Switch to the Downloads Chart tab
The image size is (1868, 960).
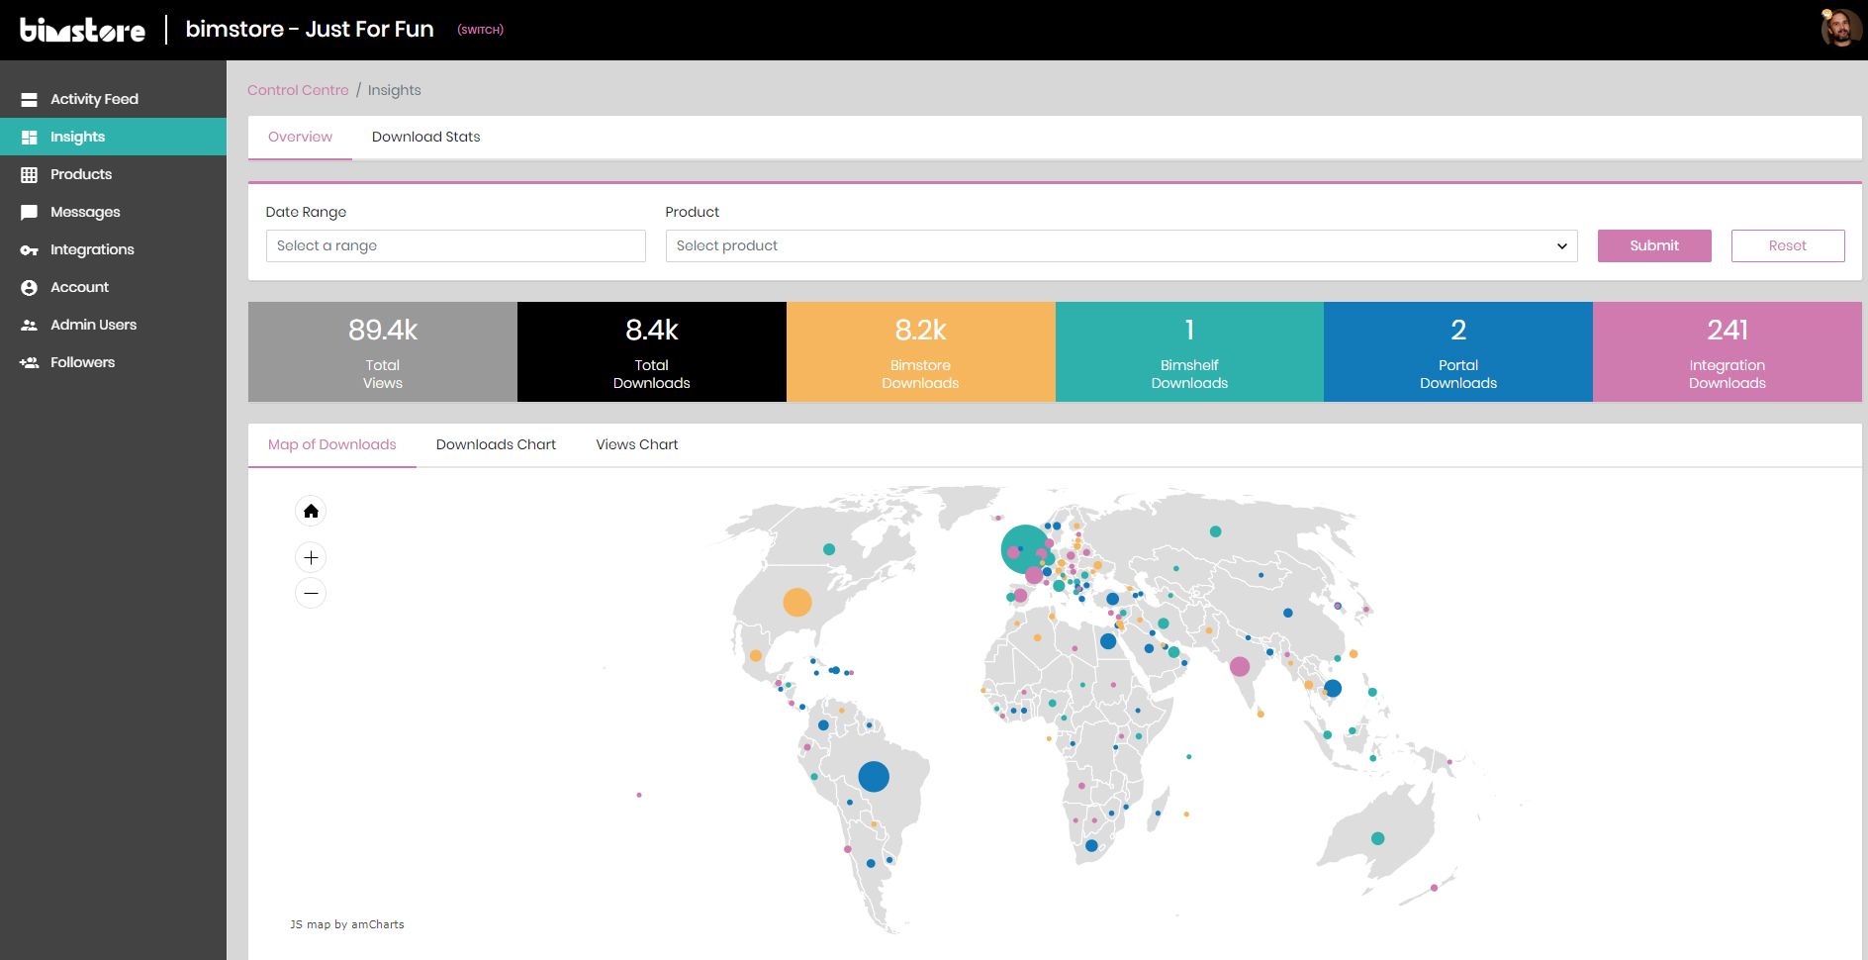pos(496,444)
